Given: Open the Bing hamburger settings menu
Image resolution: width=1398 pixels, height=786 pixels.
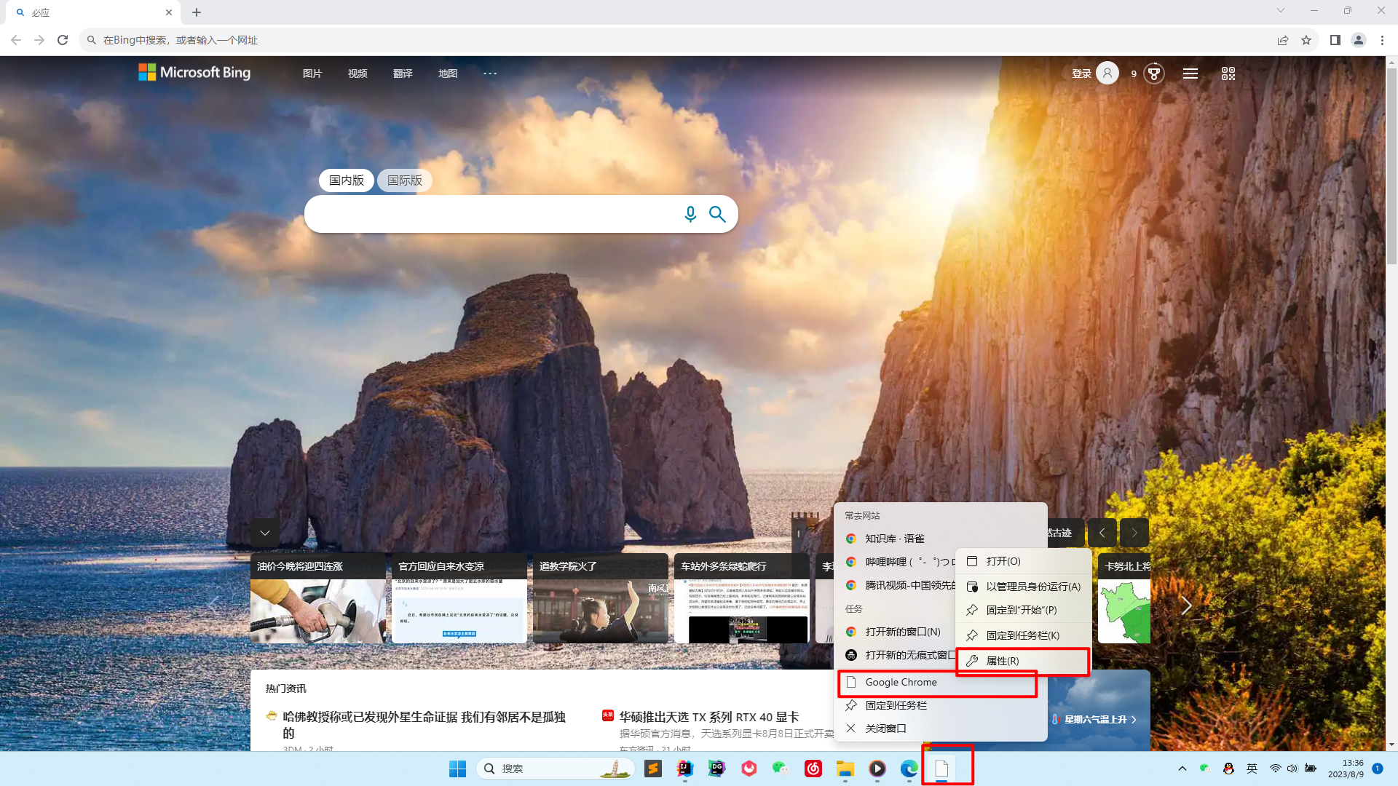Looking at the screenshot, I should (x=1190, y=74).
